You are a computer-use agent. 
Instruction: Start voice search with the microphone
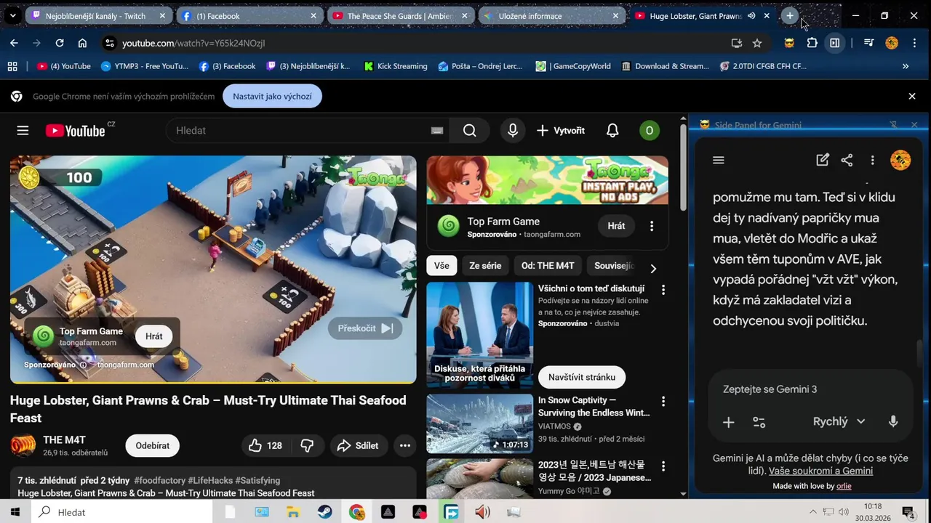pos(513,131)
